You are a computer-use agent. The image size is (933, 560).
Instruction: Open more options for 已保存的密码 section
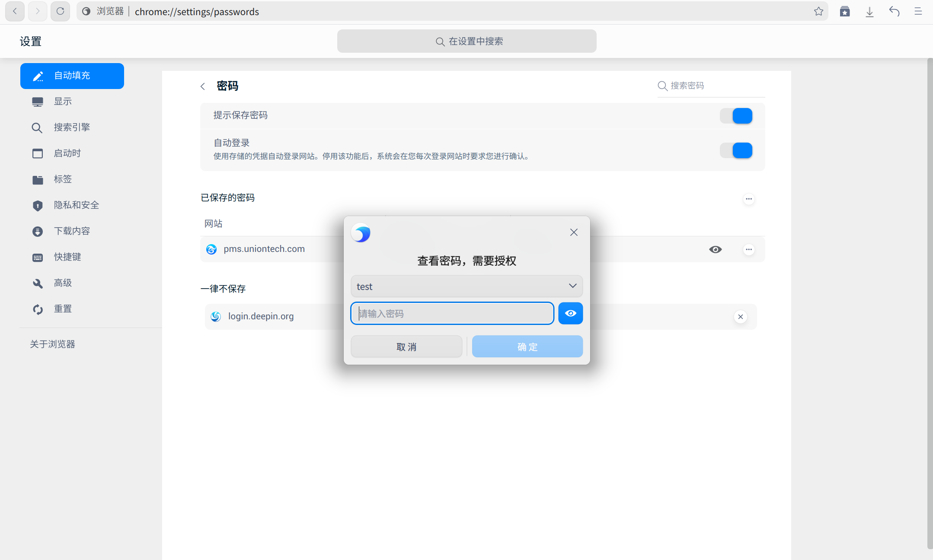click(749, 199)
